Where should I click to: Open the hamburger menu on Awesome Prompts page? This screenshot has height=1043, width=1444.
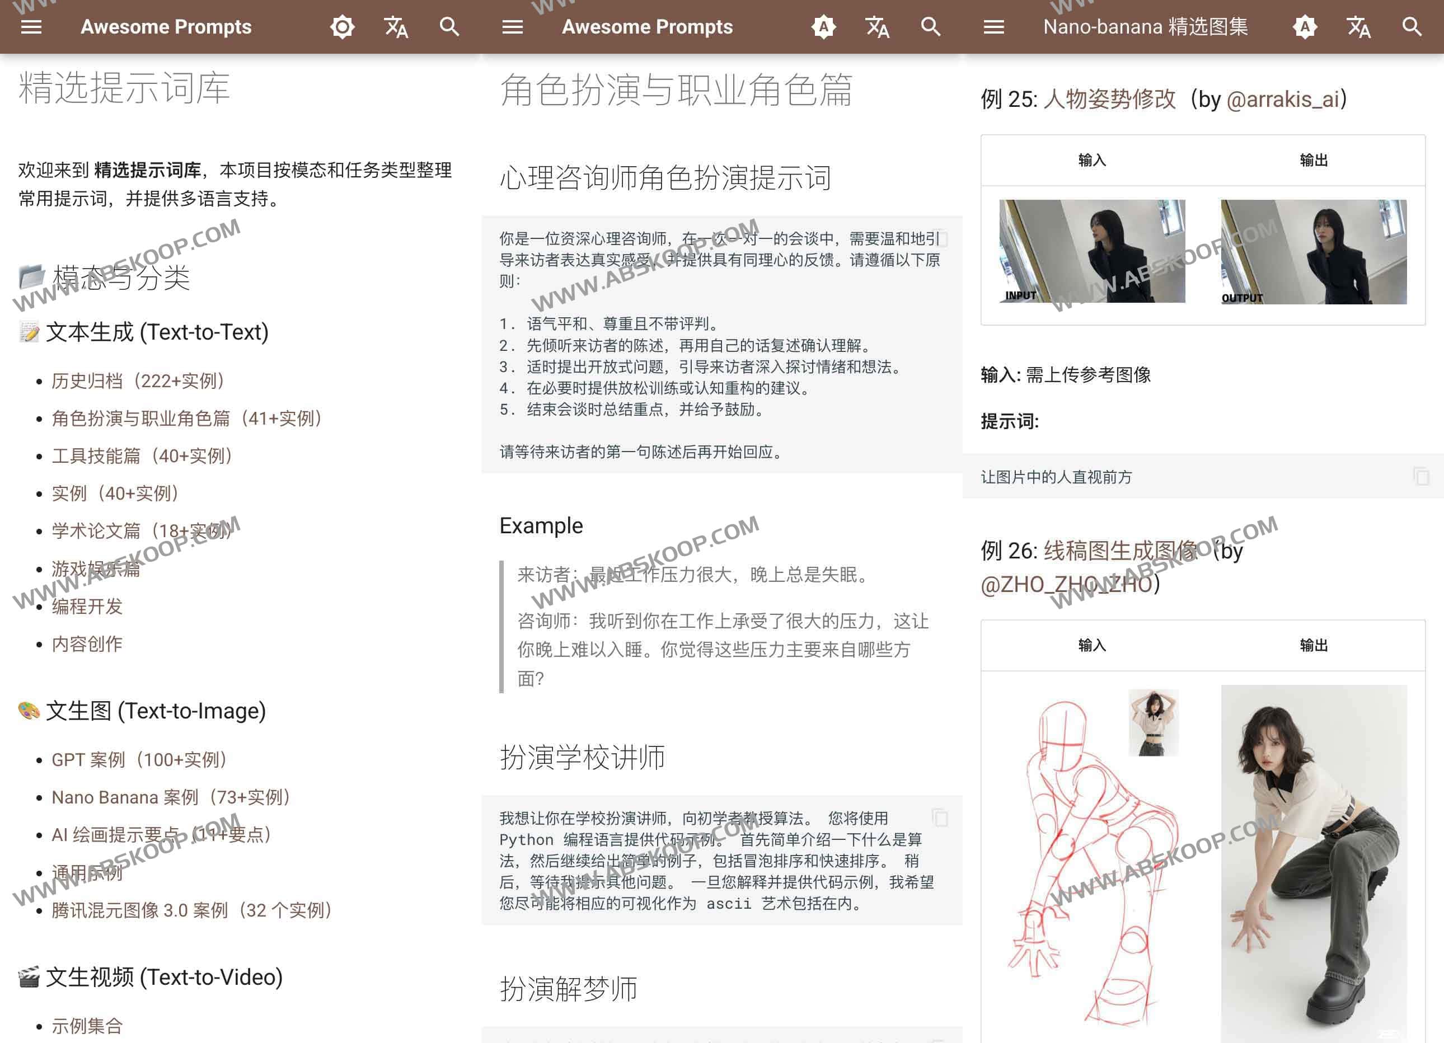(31, 27)
